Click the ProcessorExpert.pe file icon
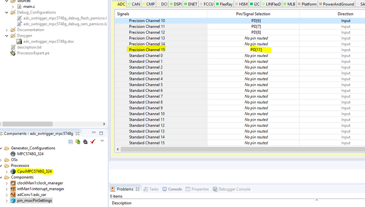Viewport: 365px width, 207px height. click(13, 53)
